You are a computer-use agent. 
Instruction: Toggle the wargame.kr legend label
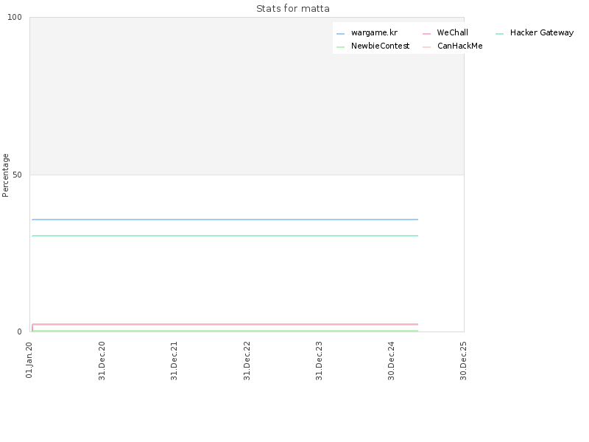tap(374, 32)
